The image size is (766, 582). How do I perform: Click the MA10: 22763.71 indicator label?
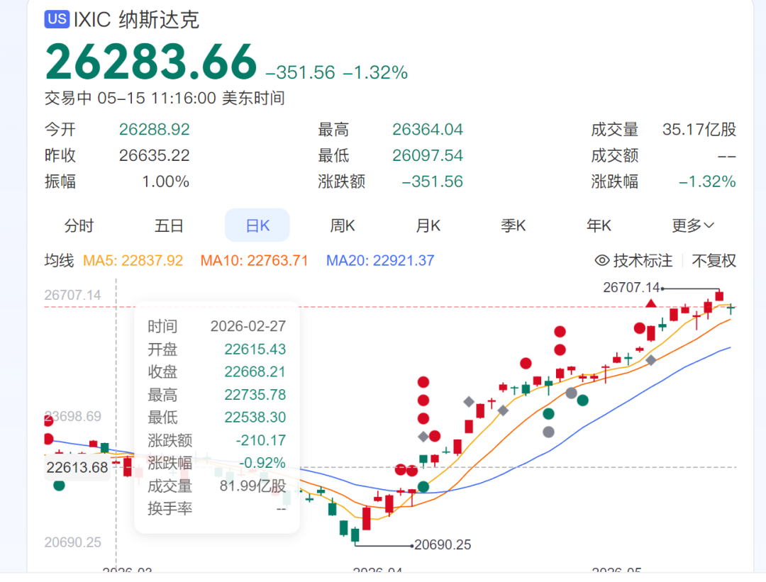[x=254, y=260]
